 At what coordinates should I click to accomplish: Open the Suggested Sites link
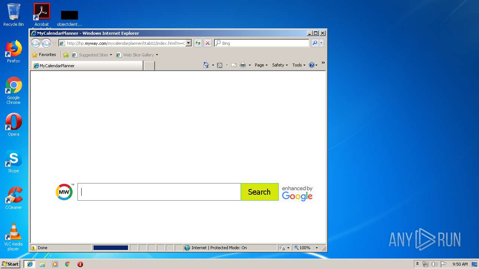[92, 55]
